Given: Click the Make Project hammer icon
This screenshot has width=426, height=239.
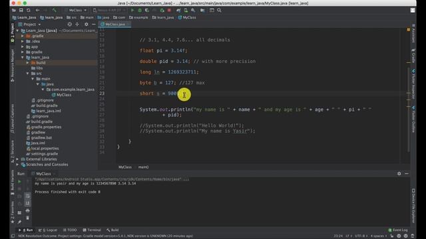Looking at the screenshot, I should tap(55, 11).
